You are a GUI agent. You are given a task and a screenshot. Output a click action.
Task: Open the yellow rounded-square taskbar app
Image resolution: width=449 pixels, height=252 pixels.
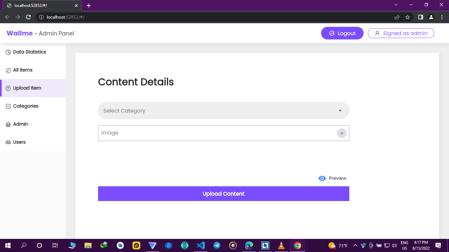[x=136, y=245]
